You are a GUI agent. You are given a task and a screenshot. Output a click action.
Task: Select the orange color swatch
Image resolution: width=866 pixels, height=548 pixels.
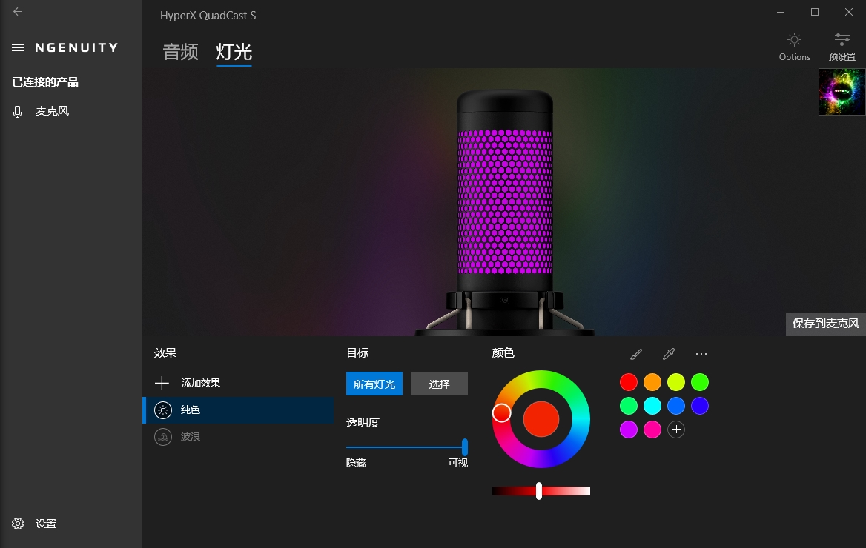pyautogui.click(x=652, y=382)
